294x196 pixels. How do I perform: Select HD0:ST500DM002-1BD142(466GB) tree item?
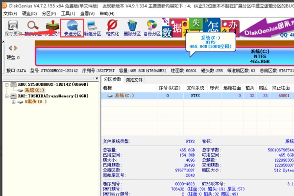[x=53, y=84]
